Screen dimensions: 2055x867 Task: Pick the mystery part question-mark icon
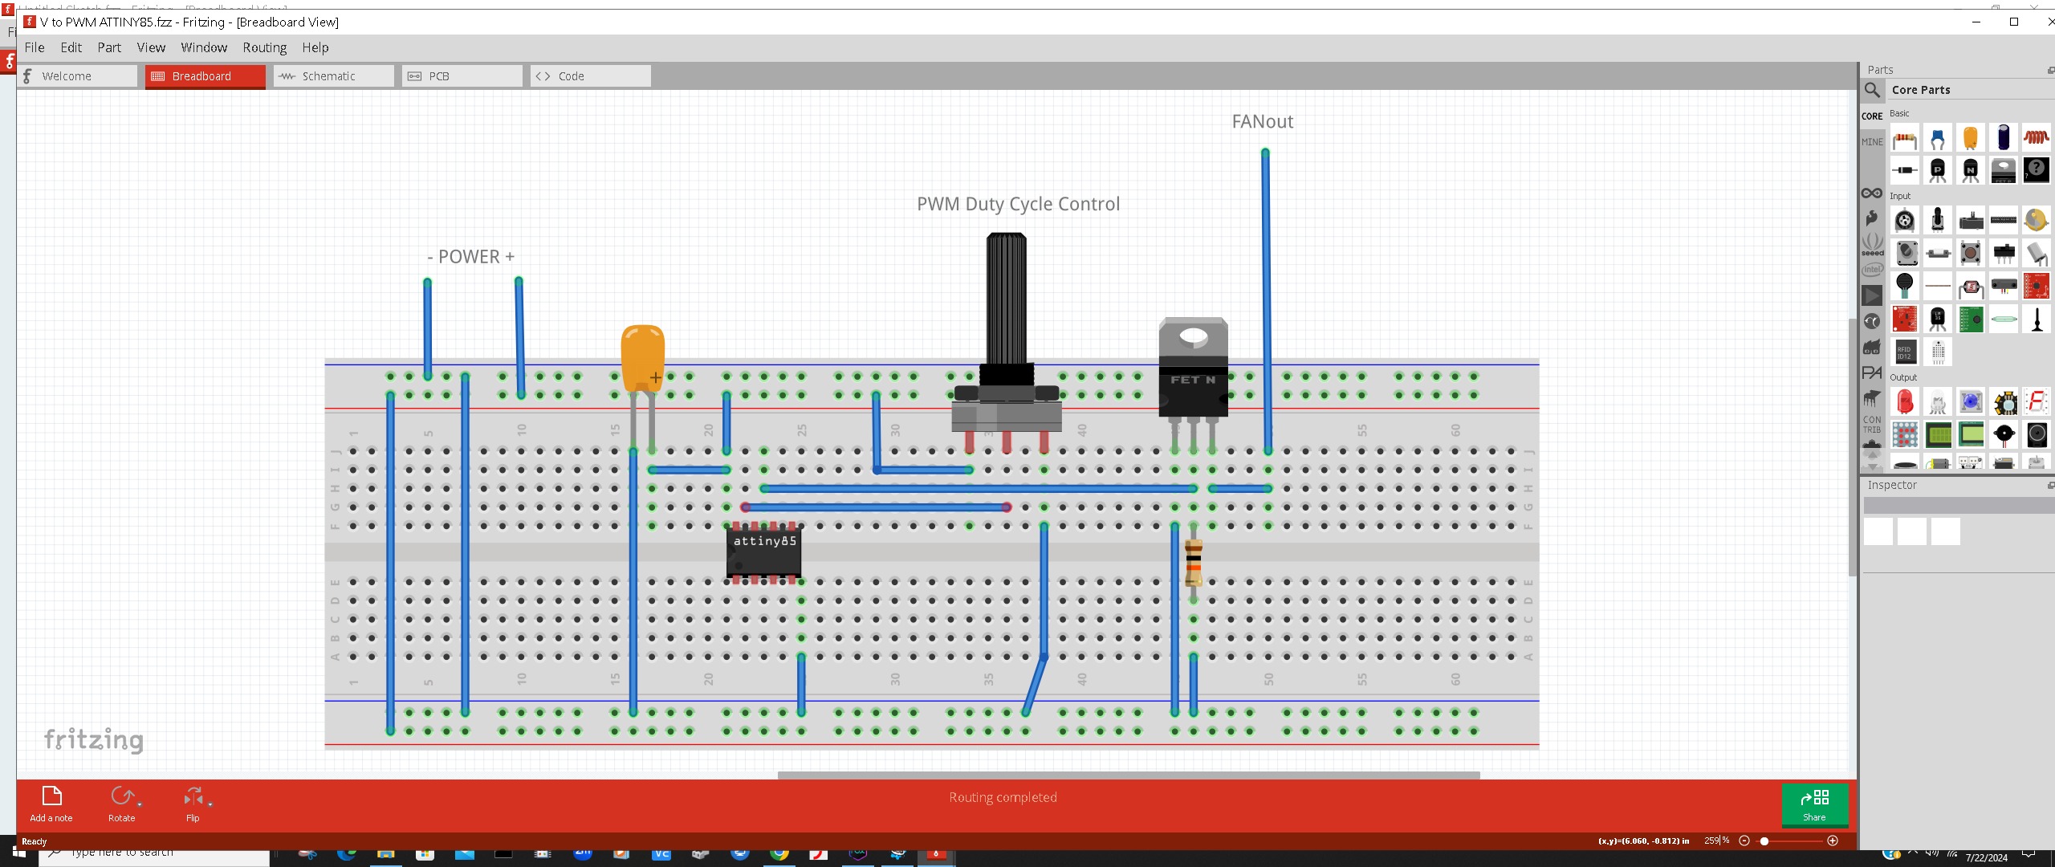click(x=2036, y=170)
